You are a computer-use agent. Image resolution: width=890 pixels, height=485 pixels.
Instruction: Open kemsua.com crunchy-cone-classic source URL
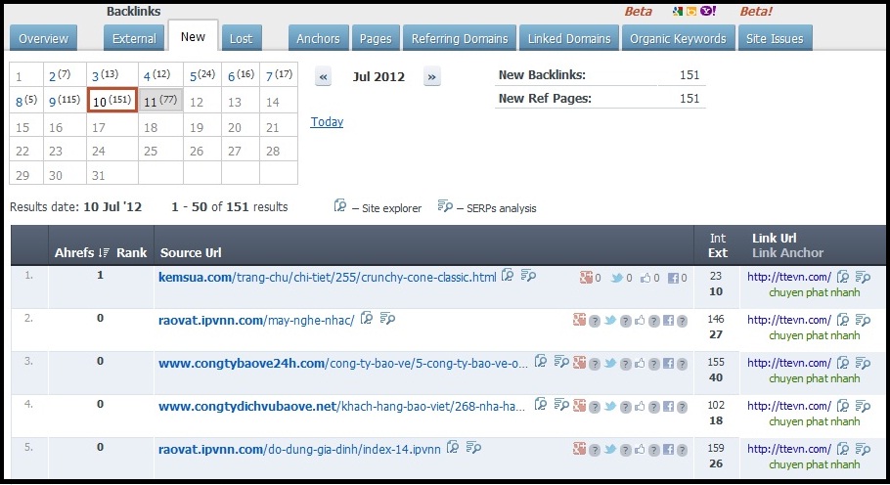tap(328, 278)
